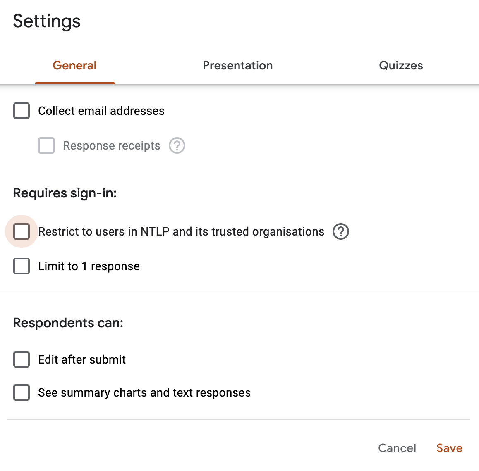Click the "Collect email addresses" label text
Viewport: 479px width, 471px height.
click(101, 111)
